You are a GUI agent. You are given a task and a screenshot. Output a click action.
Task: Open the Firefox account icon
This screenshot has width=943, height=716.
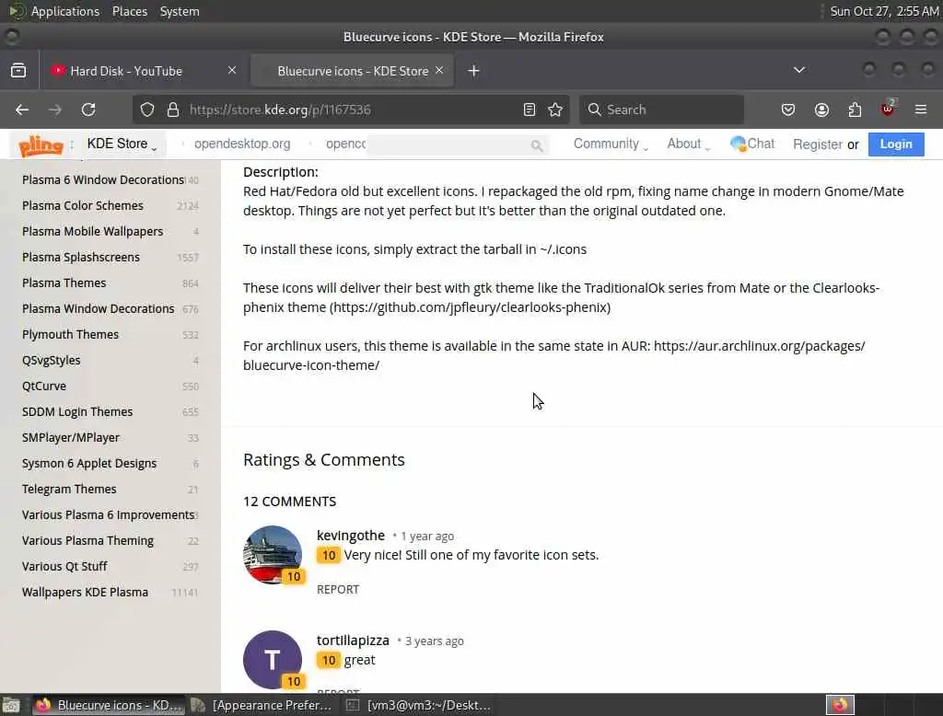pos(821,110)
